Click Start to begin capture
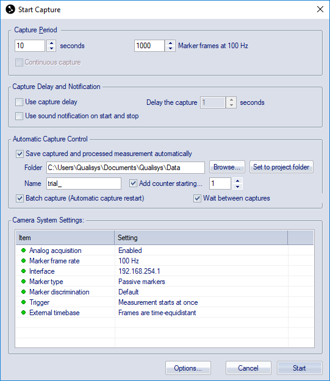Screen dimensions: 330x381 coord(300,368)
